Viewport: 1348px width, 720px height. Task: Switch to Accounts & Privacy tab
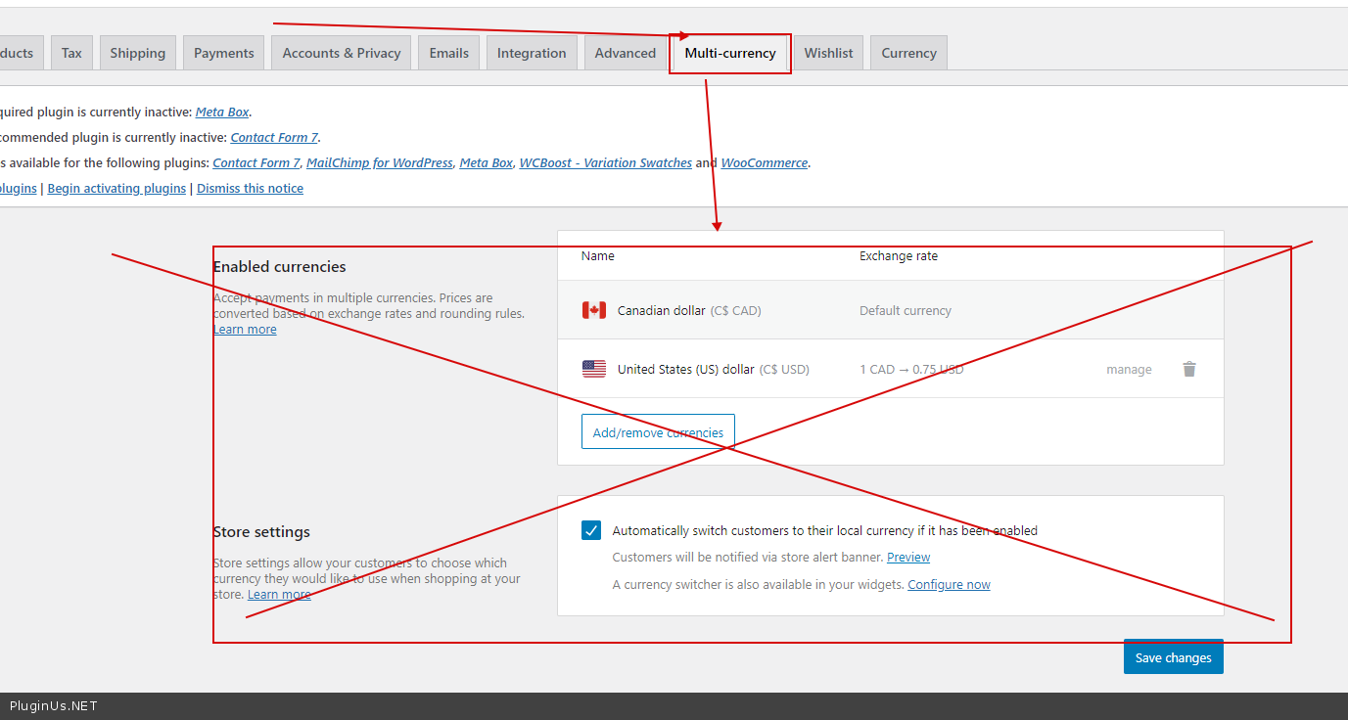pyautogui.click(x=342, y=53)
